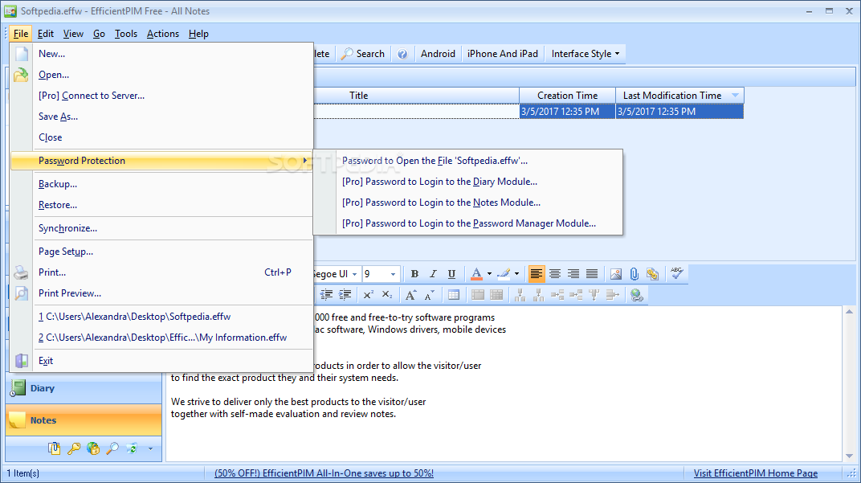Open Visit EfficientPIM Home Page link

tap(756, 473)
